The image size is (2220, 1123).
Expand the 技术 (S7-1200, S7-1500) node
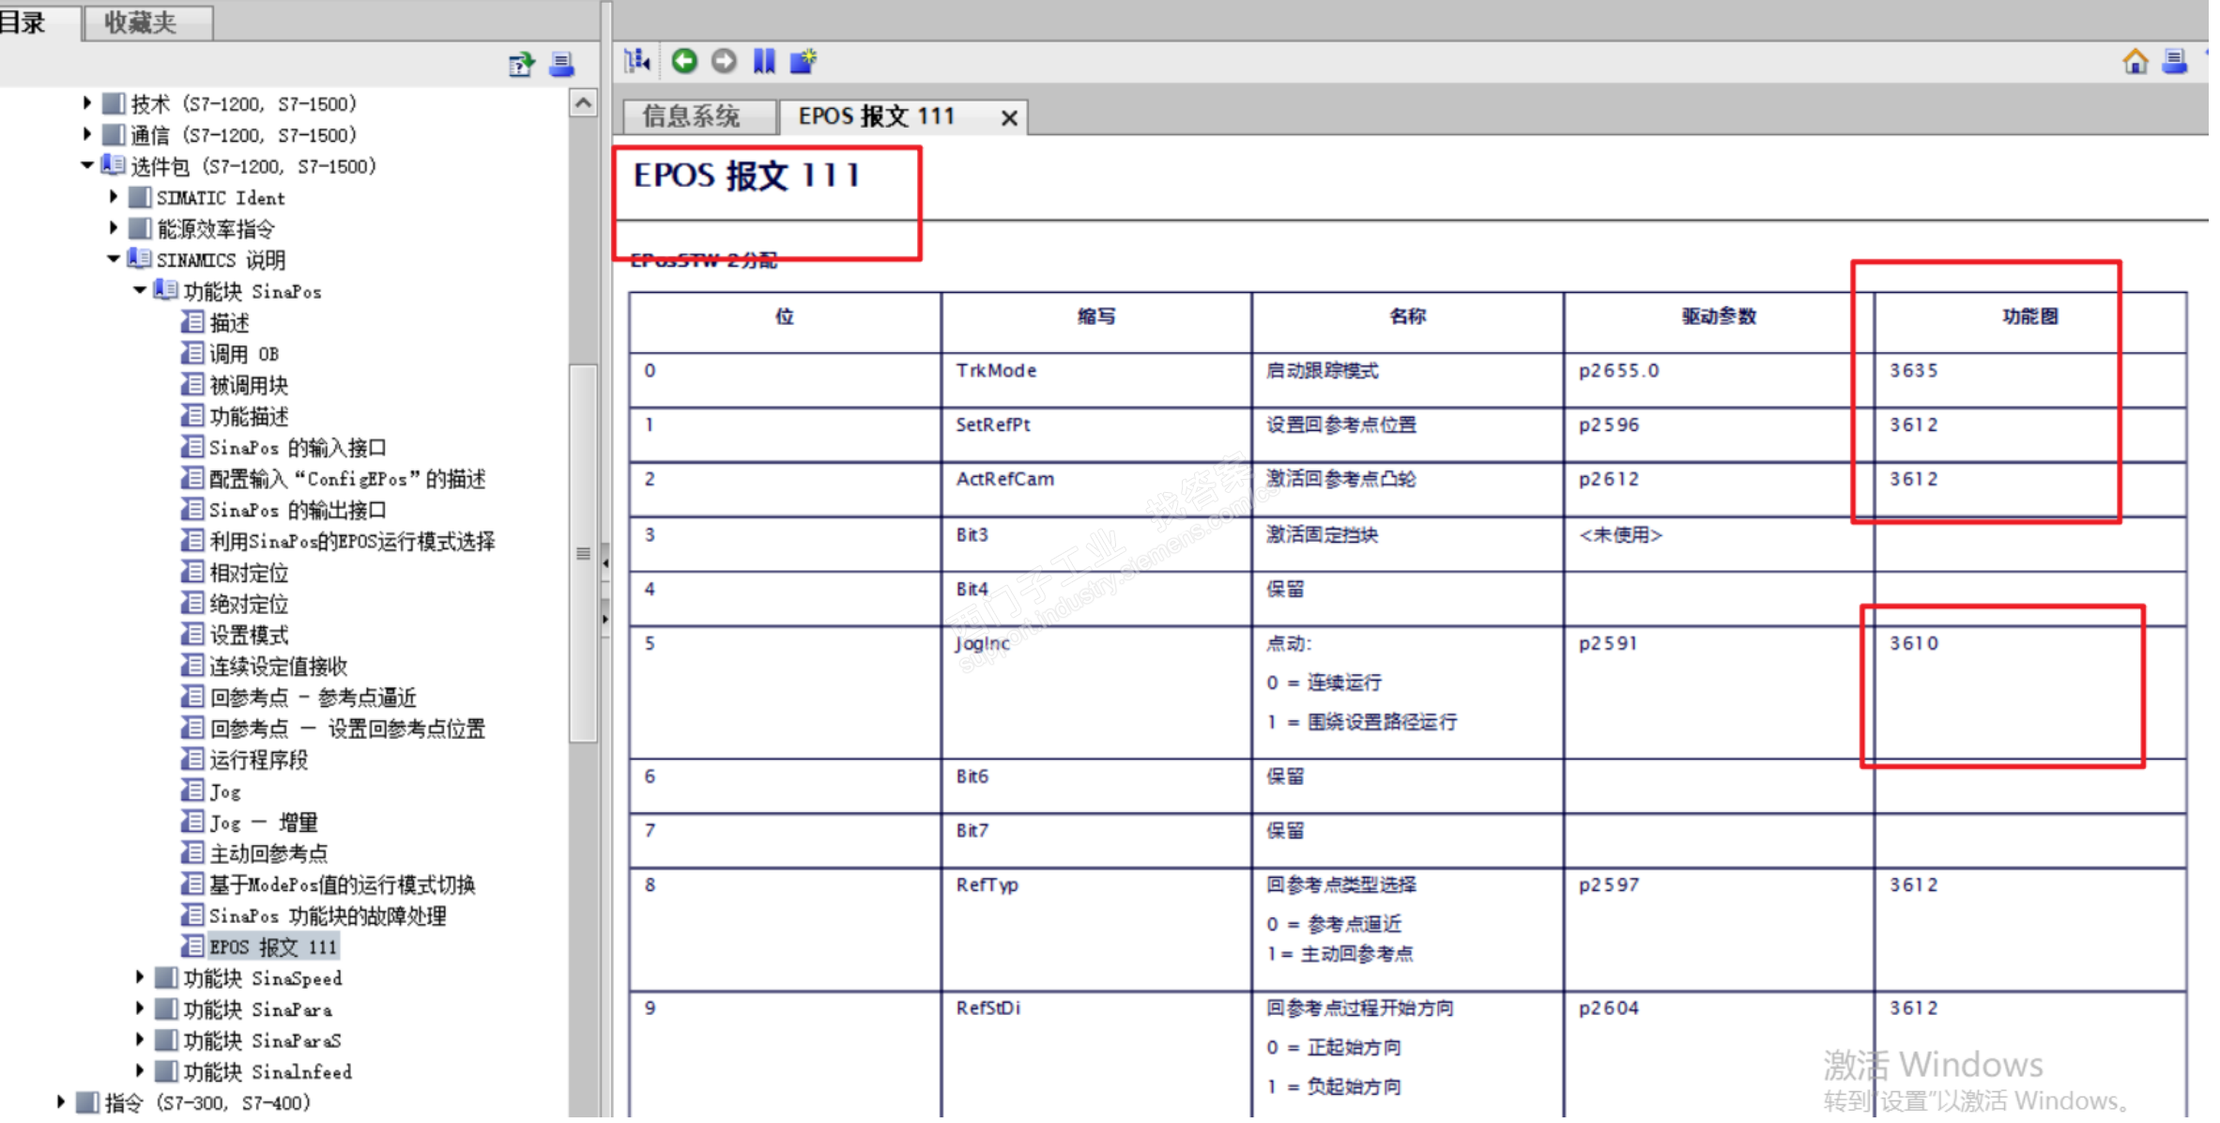coord(87,103)
